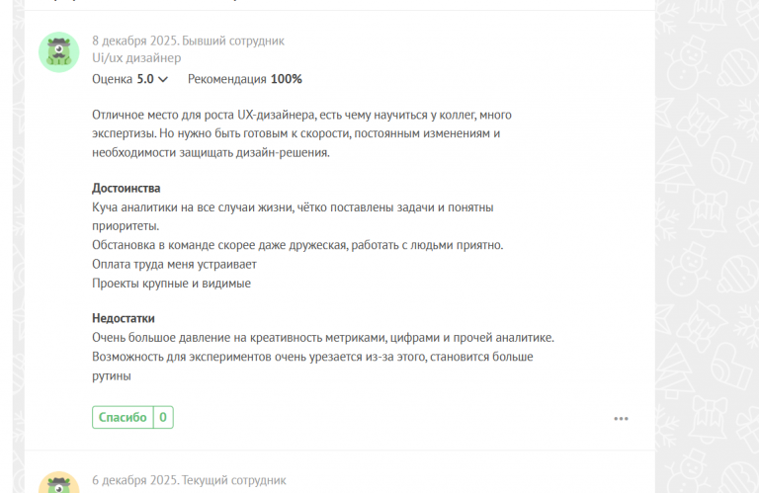
Task: Expand the Оценка 5.0 rating chevron
Action: (163, 79)
